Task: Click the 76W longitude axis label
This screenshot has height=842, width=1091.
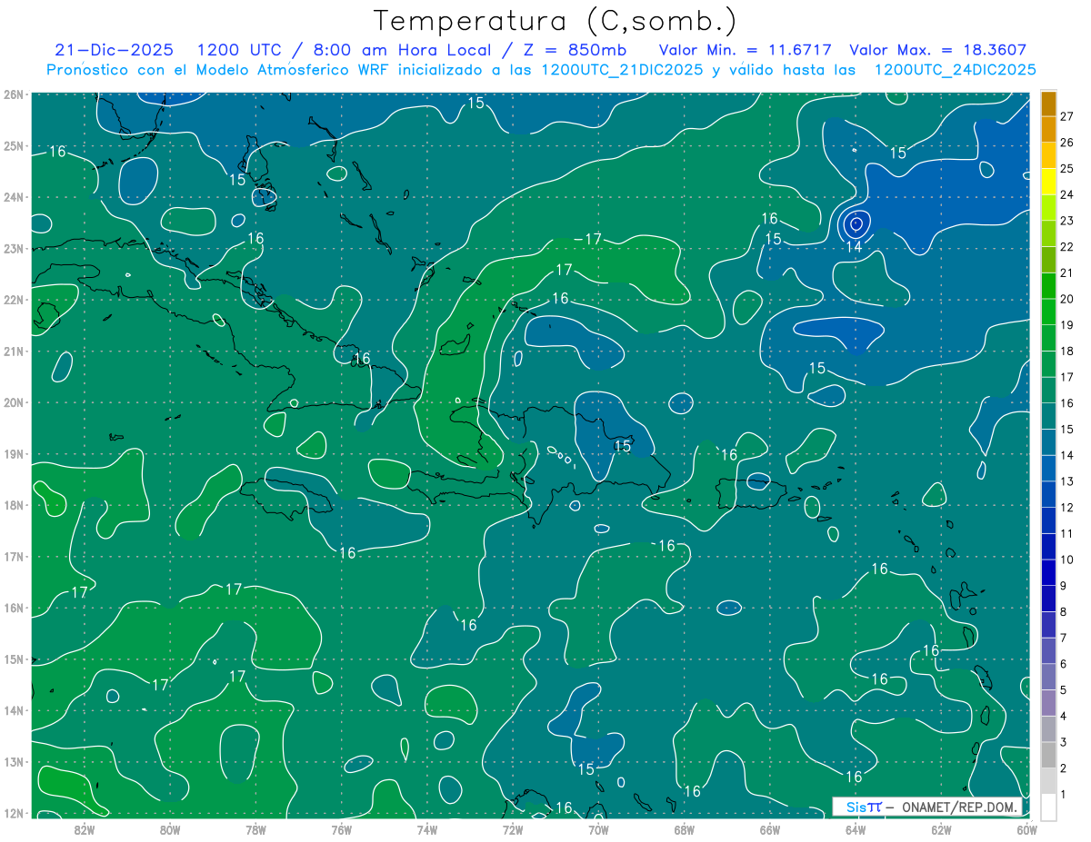Action: [341, 829]
